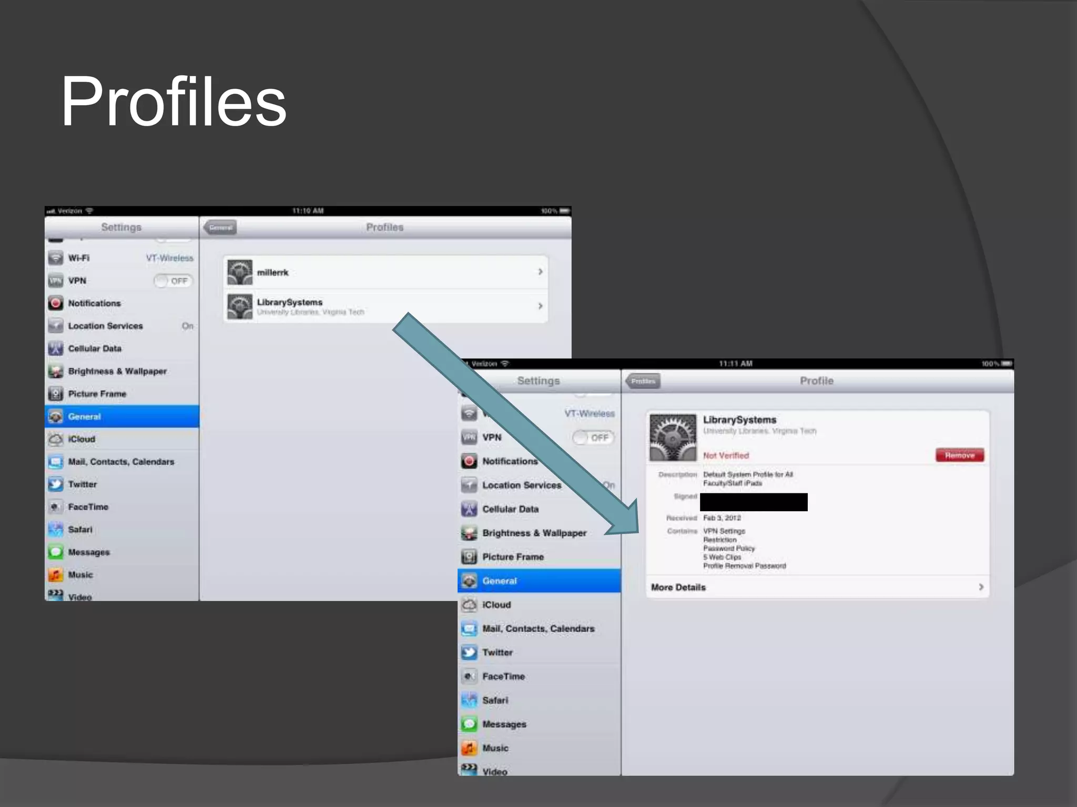
Task: Click the Messages icon in left sidebar
Action: coord(56,552)
